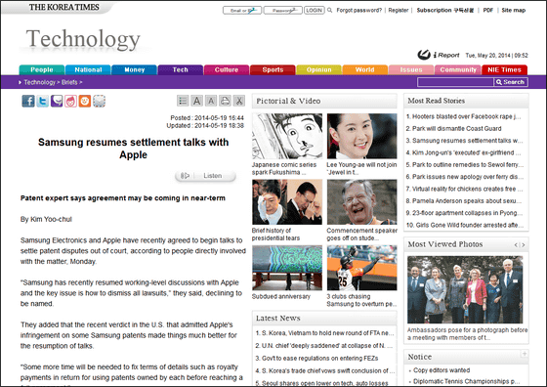Open Lee Young-ae thumbnail

pyautogui.click(x=361, y=136)
